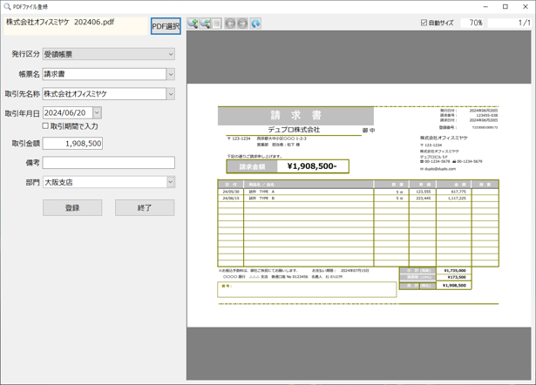Go to next PDF page
Viewport: 536px width, 385px height.
point(242,24)
